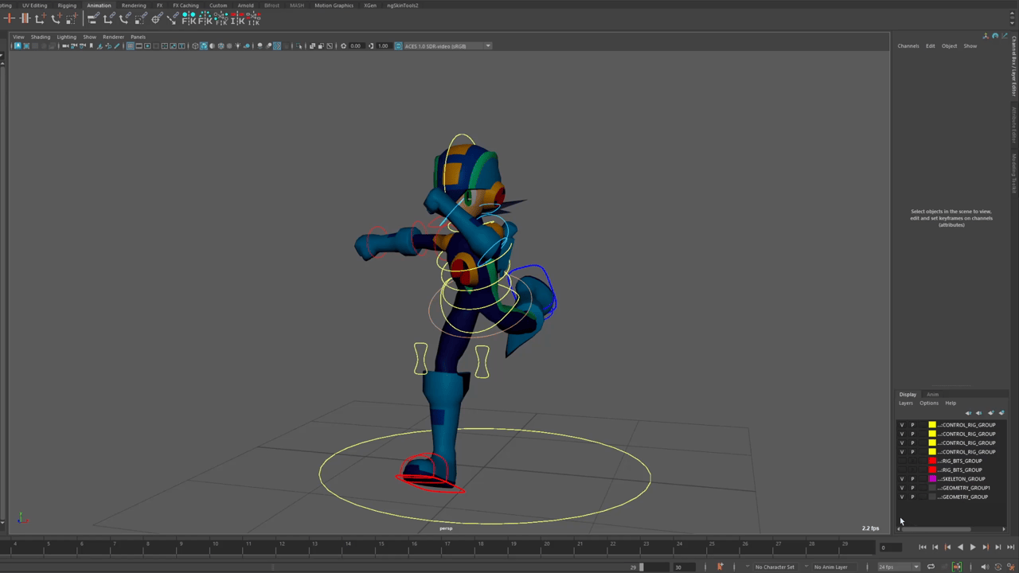Image resolution: width=1019 pixels, height=573 pixels.
Task: Toggle V box on GEOMETRY_GROUP1 layer
Action: [x=902, y=488]
